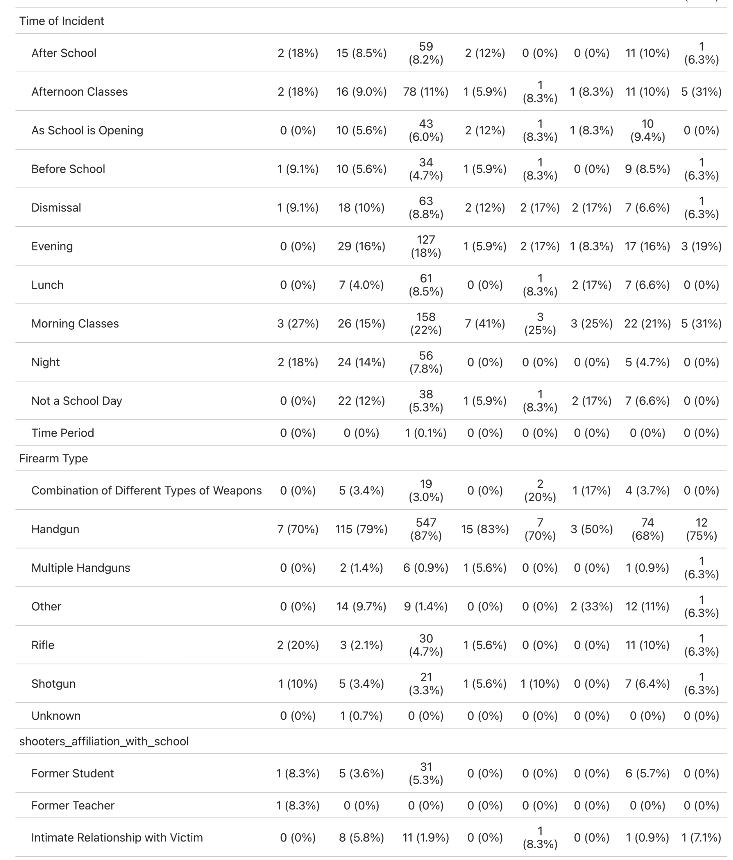Viewport: 733px width, 860px height.
Task: Click the Time Period cell 1 (0.1%)
Action: point(426,433)
